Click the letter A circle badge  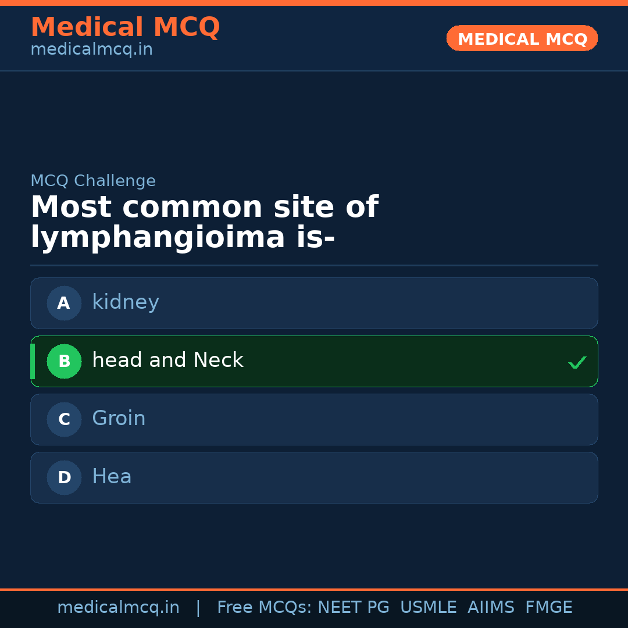coord(64,303)
